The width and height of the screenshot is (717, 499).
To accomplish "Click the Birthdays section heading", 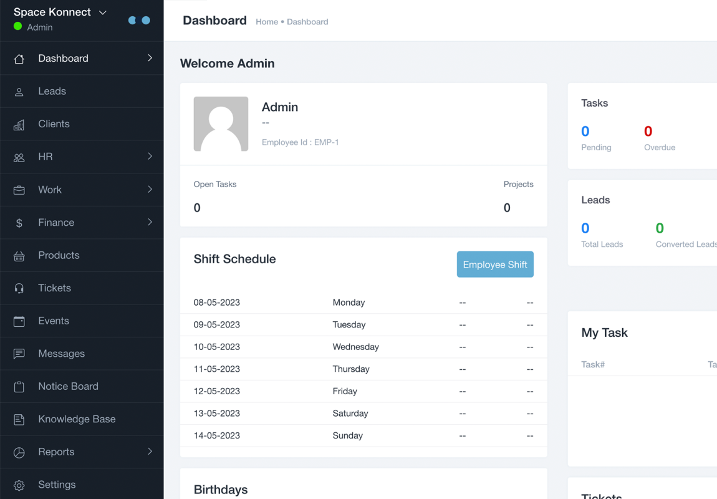I will [x=221, y=490].
